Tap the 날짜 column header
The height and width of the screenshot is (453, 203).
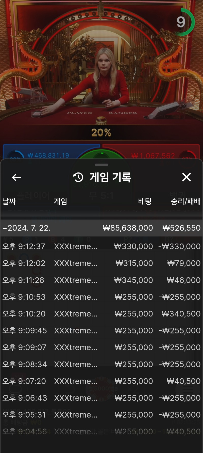[x=9, y=202]
